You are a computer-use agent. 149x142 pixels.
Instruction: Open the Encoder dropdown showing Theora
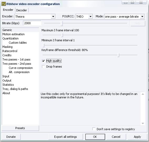coord(35,17)
